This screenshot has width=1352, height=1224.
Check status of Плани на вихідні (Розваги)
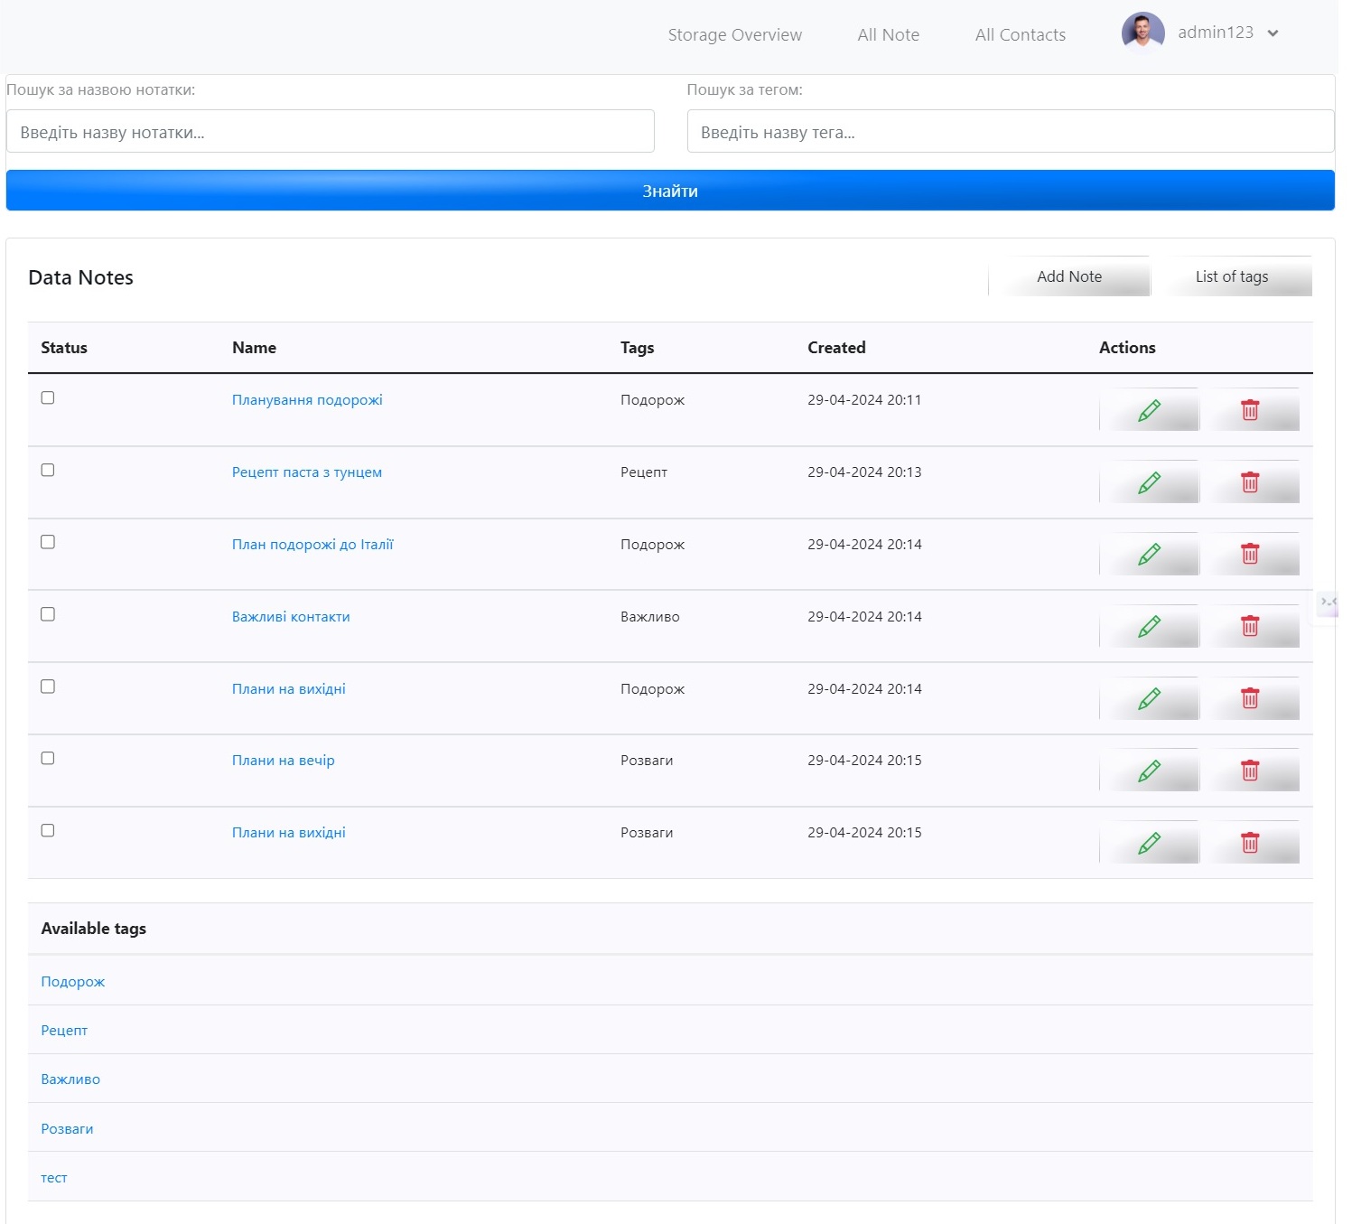(x=48, y=830)
